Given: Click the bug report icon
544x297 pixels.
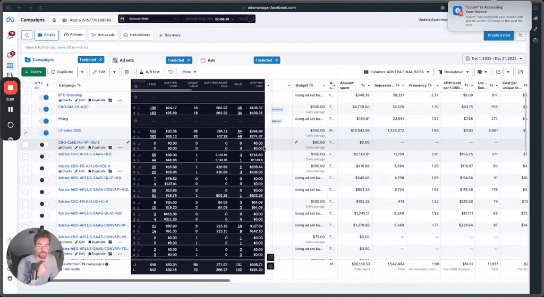Looking at the screenshot, I should tap(10, 278).
